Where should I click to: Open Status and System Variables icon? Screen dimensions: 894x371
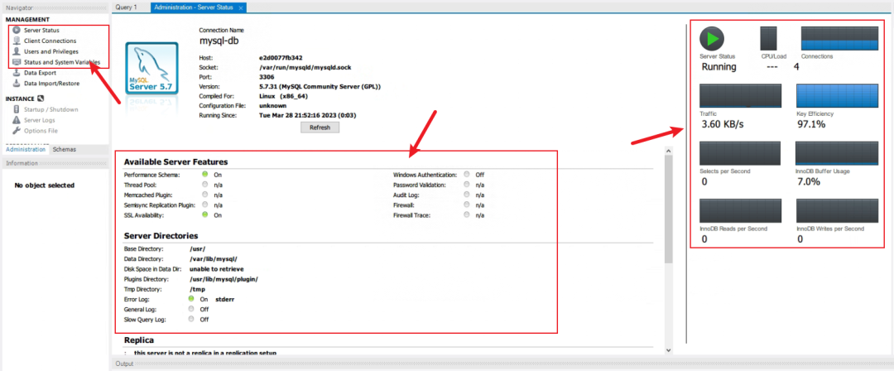click(17, 62)
